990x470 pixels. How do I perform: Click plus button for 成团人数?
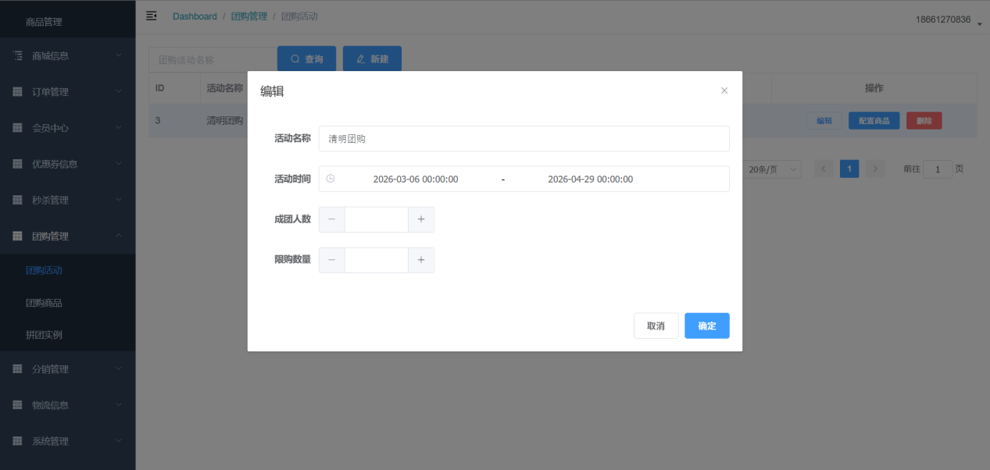421,219
